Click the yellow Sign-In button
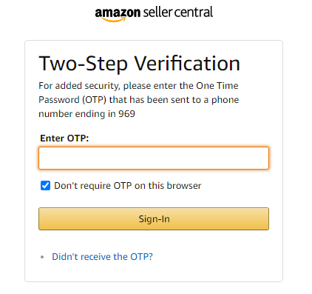 pyautogui.click(x=154, y=218)
